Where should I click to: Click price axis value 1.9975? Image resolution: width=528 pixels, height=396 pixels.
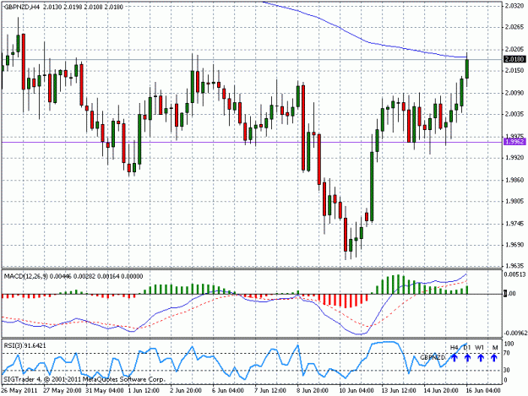point(514,136)
